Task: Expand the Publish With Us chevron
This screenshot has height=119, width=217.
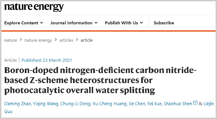Action: (x=141, y=23)
